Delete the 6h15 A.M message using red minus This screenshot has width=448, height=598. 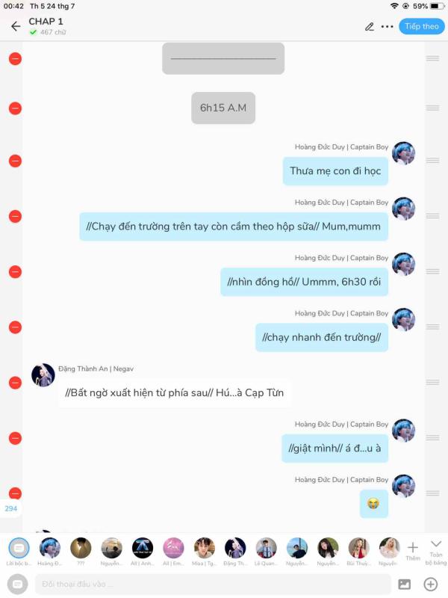click(x=15, y=108)
